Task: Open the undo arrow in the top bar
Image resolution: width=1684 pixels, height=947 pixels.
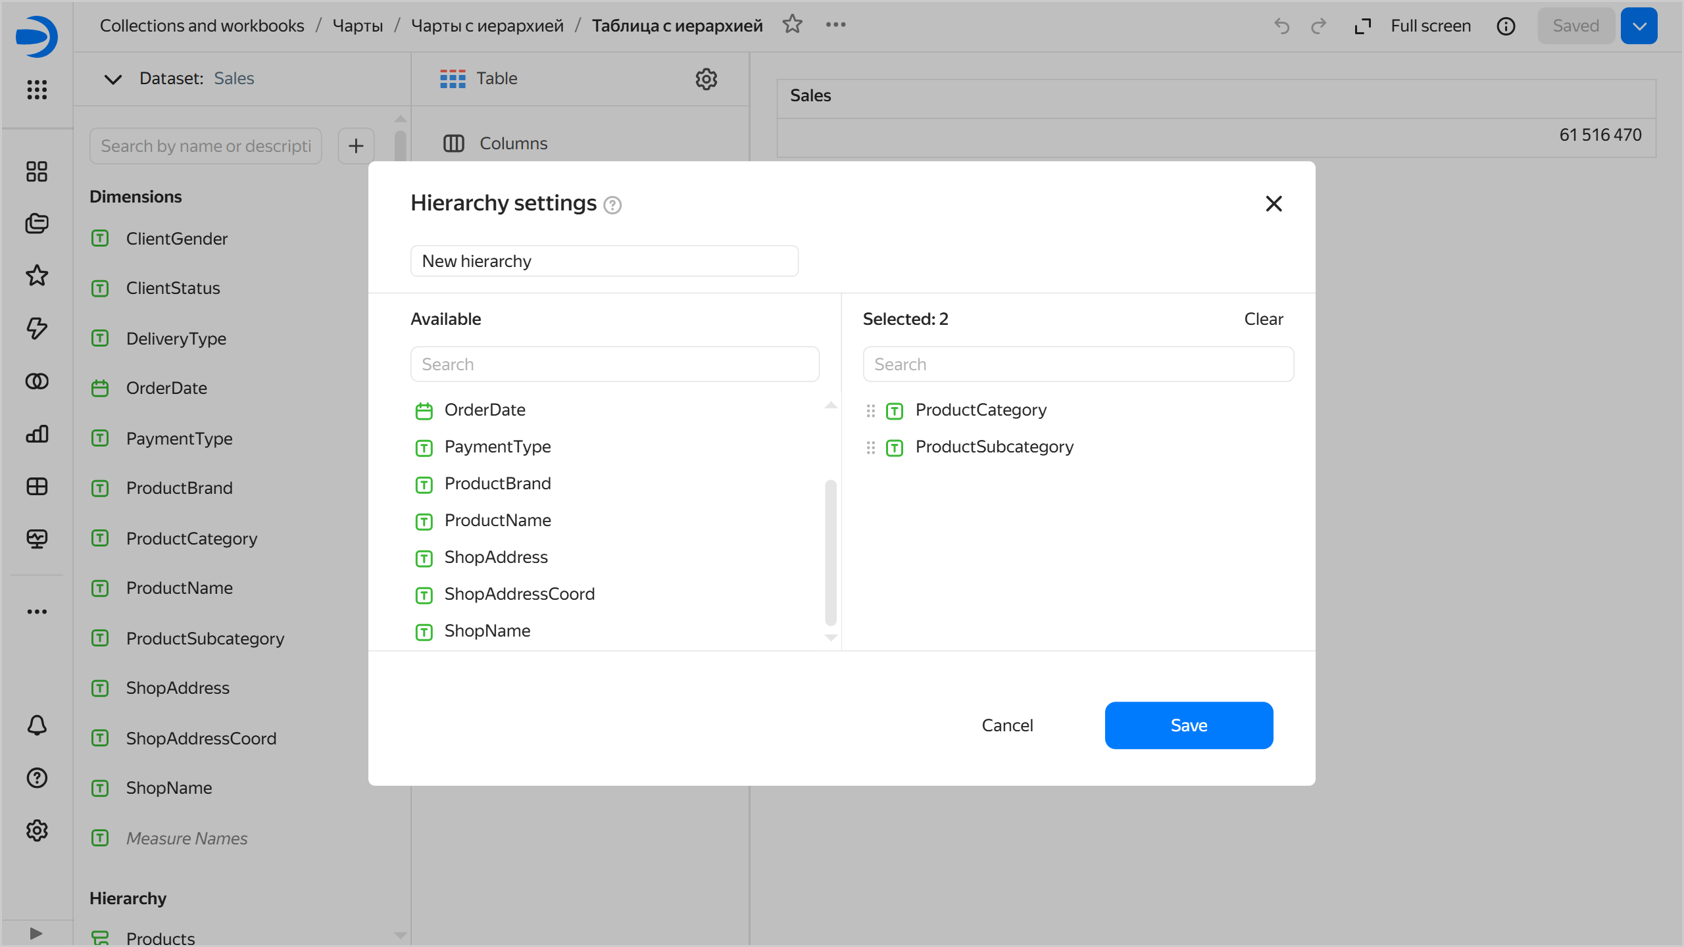Action: coord(1281,26)
